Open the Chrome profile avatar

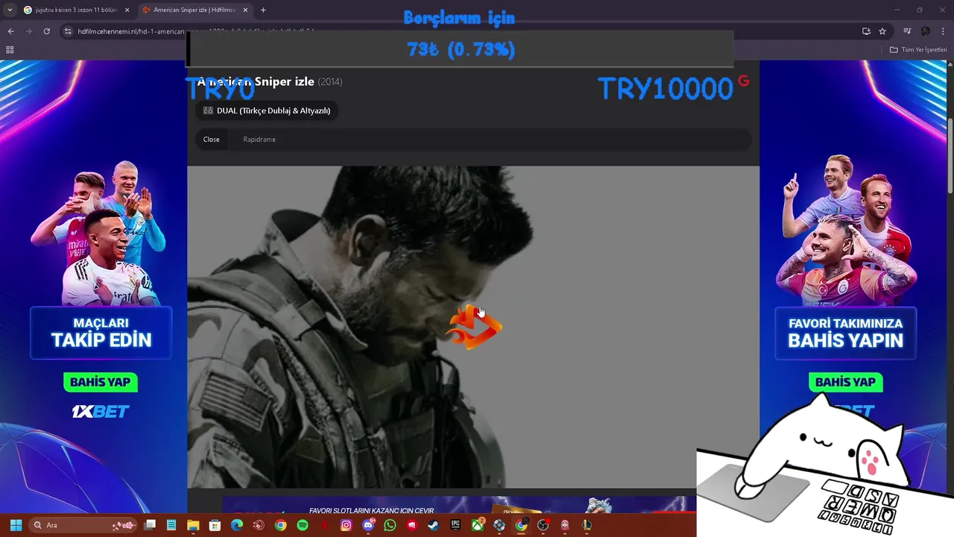[925, 31]
